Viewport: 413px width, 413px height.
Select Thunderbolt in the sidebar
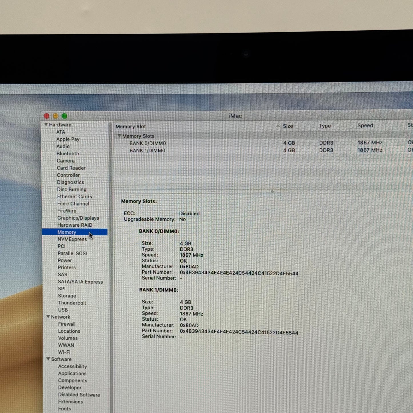(72, 303)
